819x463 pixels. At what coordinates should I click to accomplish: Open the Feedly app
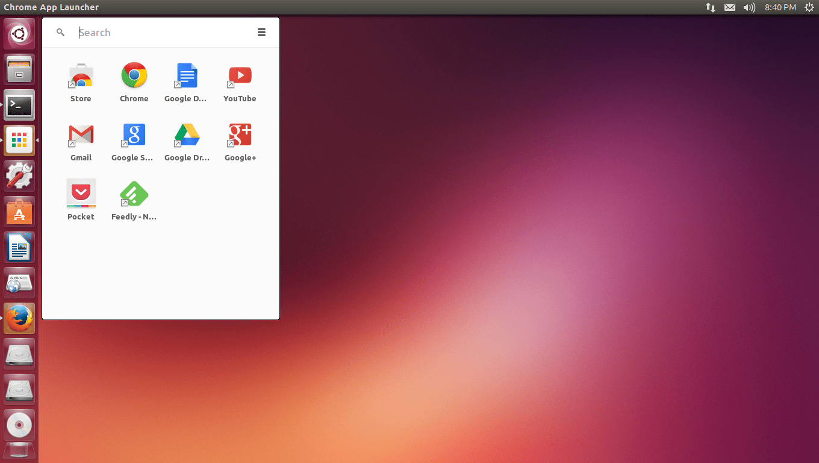point(134,194)
